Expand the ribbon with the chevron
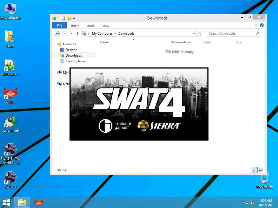This screenshot has width=278, height=208. [x=256, y=25]
